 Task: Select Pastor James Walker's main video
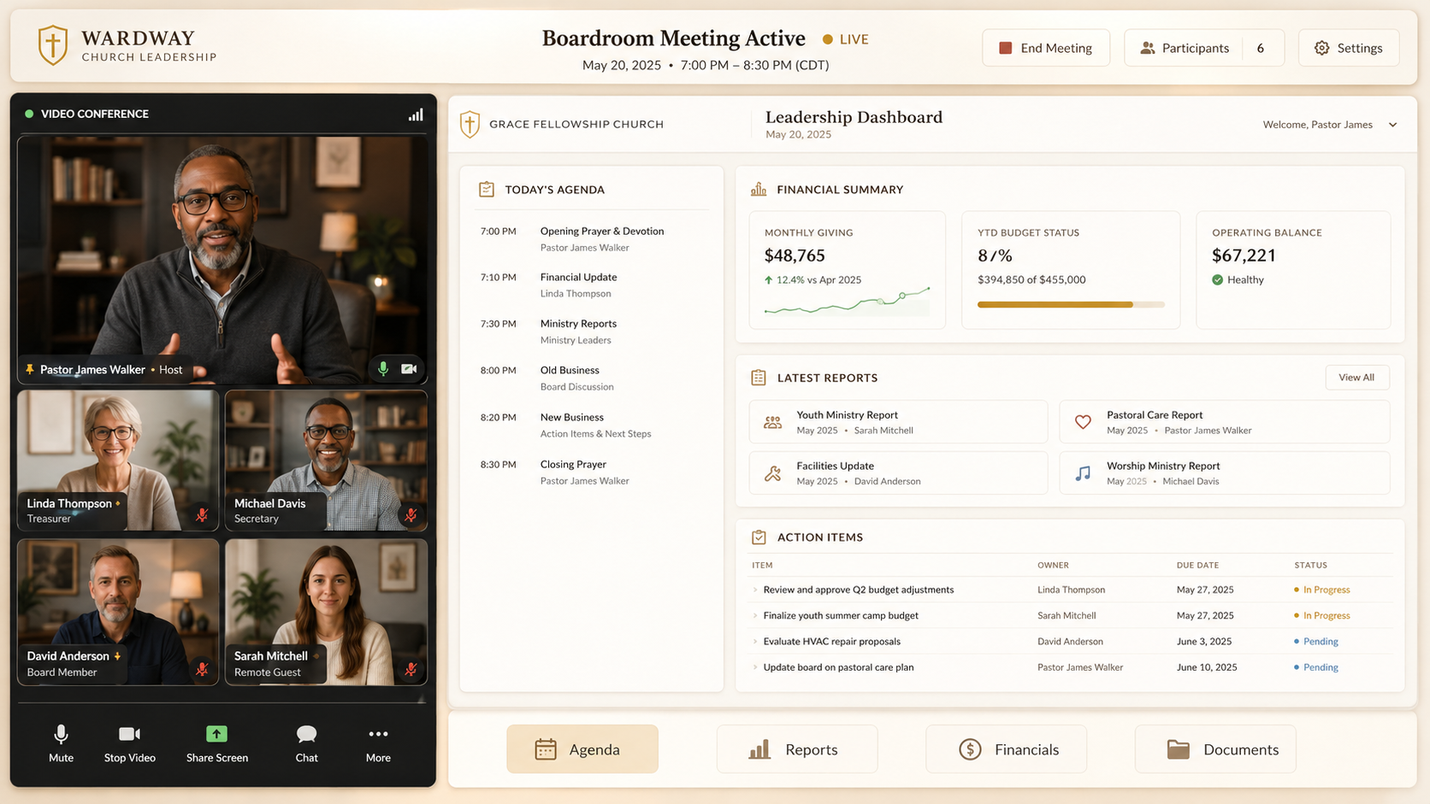(x=222, y=260)
